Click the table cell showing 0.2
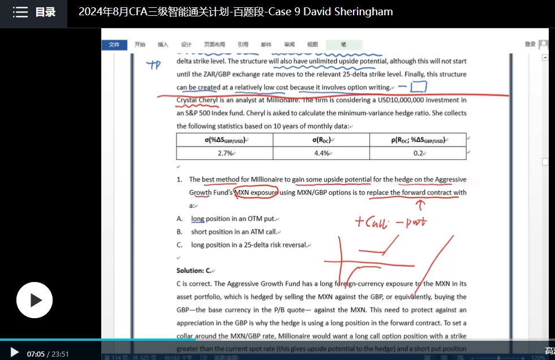The height and width of the screenshot is (360, 555). [418, 153]
